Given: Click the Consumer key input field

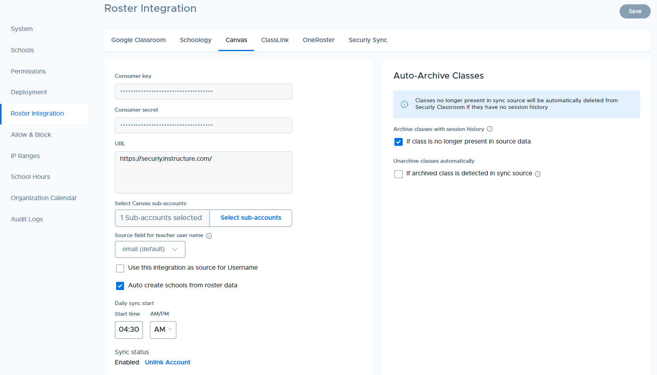Looking at the screenshot, I should tap(204, 92).
